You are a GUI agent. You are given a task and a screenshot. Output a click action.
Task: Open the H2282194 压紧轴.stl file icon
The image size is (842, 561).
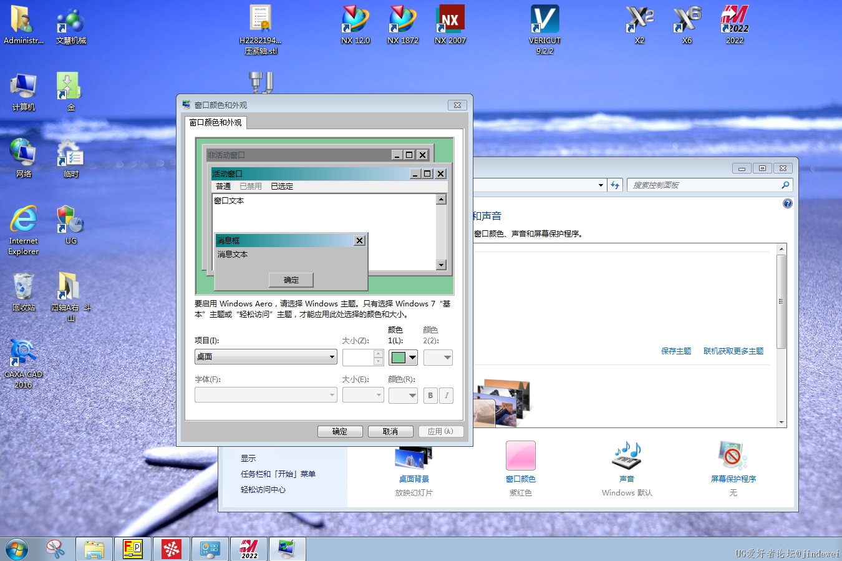pyautogui.click(x=261, y=29)
